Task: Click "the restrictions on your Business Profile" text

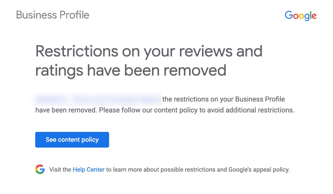Action: [x=223, y=99]
